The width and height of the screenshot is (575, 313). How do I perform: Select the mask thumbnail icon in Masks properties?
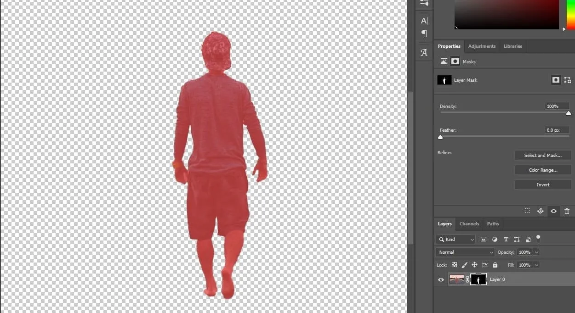pos(455,61)
